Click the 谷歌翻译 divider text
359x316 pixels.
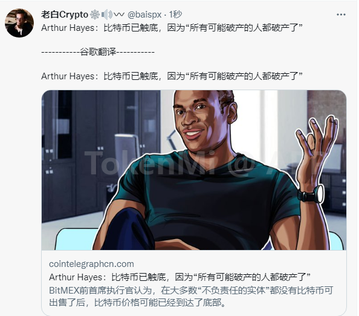point(98,52)
